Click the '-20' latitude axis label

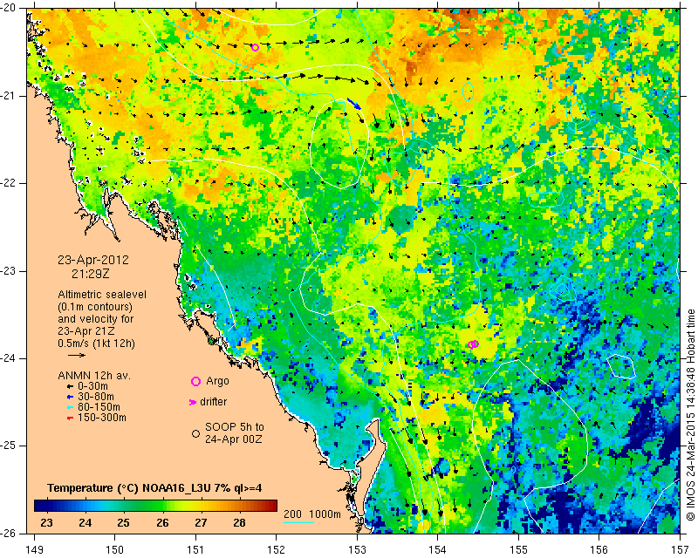pos(9,9)
